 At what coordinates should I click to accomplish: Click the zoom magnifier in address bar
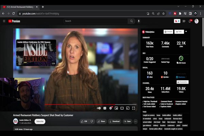tap(153, 14)
